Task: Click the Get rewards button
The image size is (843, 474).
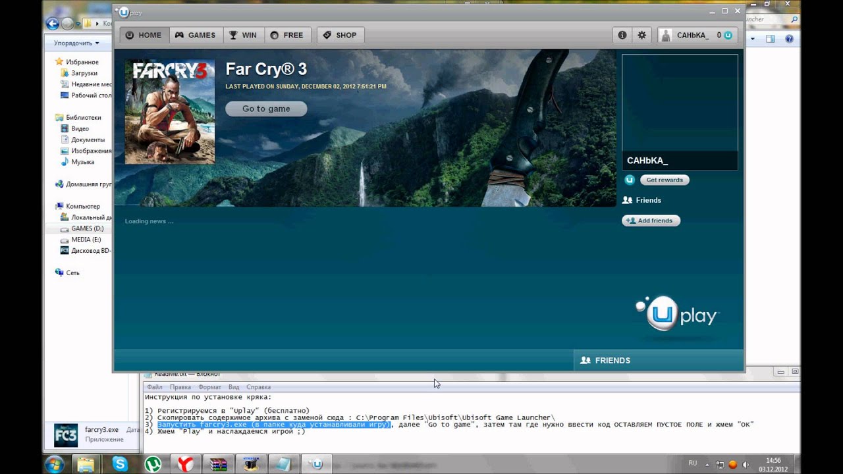Action: pyautogui.click(x=665, y=180)
